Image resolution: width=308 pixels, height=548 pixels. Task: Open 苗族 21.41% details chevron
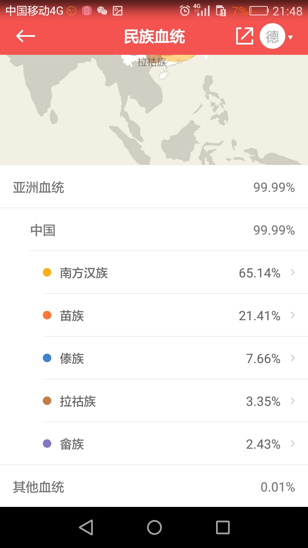tap(293, 315)
